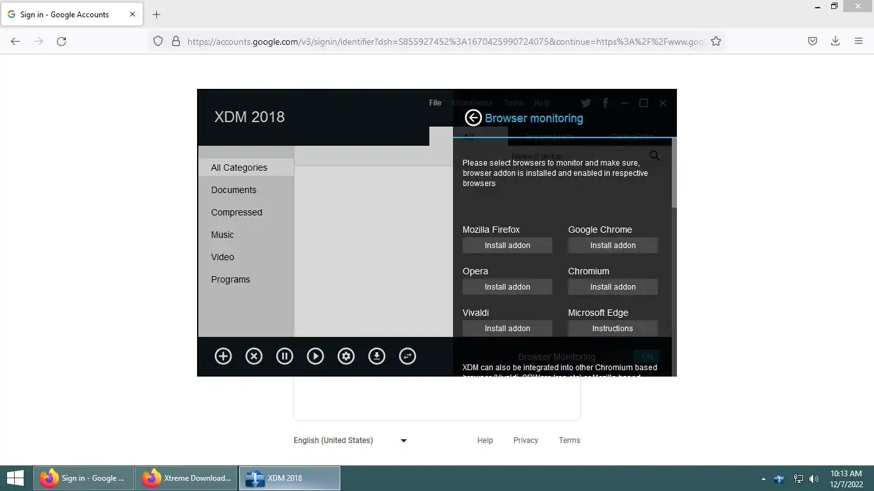Click XDM 2018 taskbar button
This screenshot has width=874, height=491.
click(x=290, y=478)
